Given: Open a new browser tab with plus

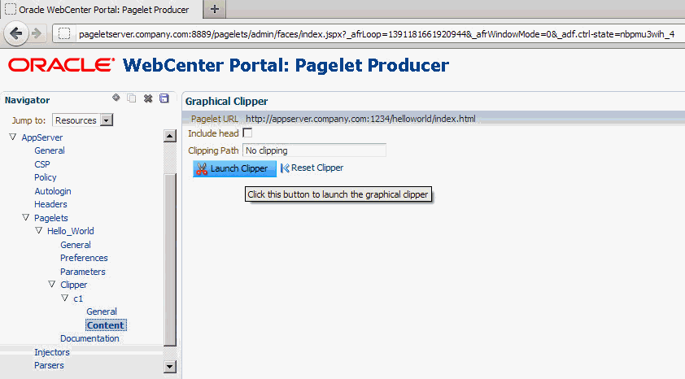Looking at the screenshot, I should click(215, 10).
